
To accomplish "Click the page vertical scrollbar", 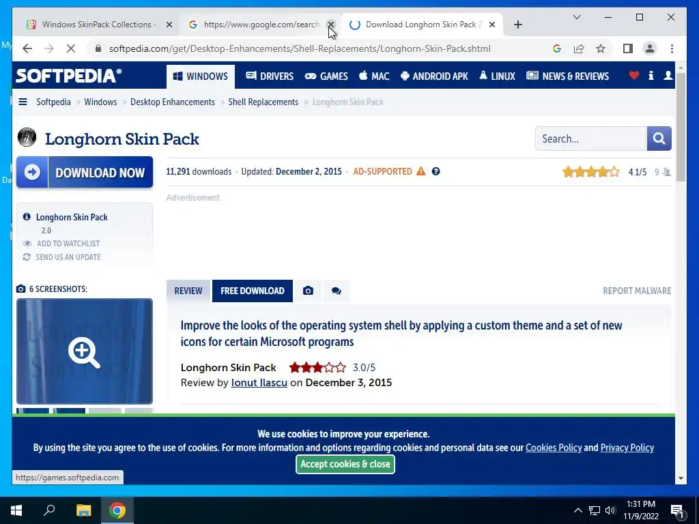I will [681, 126].
